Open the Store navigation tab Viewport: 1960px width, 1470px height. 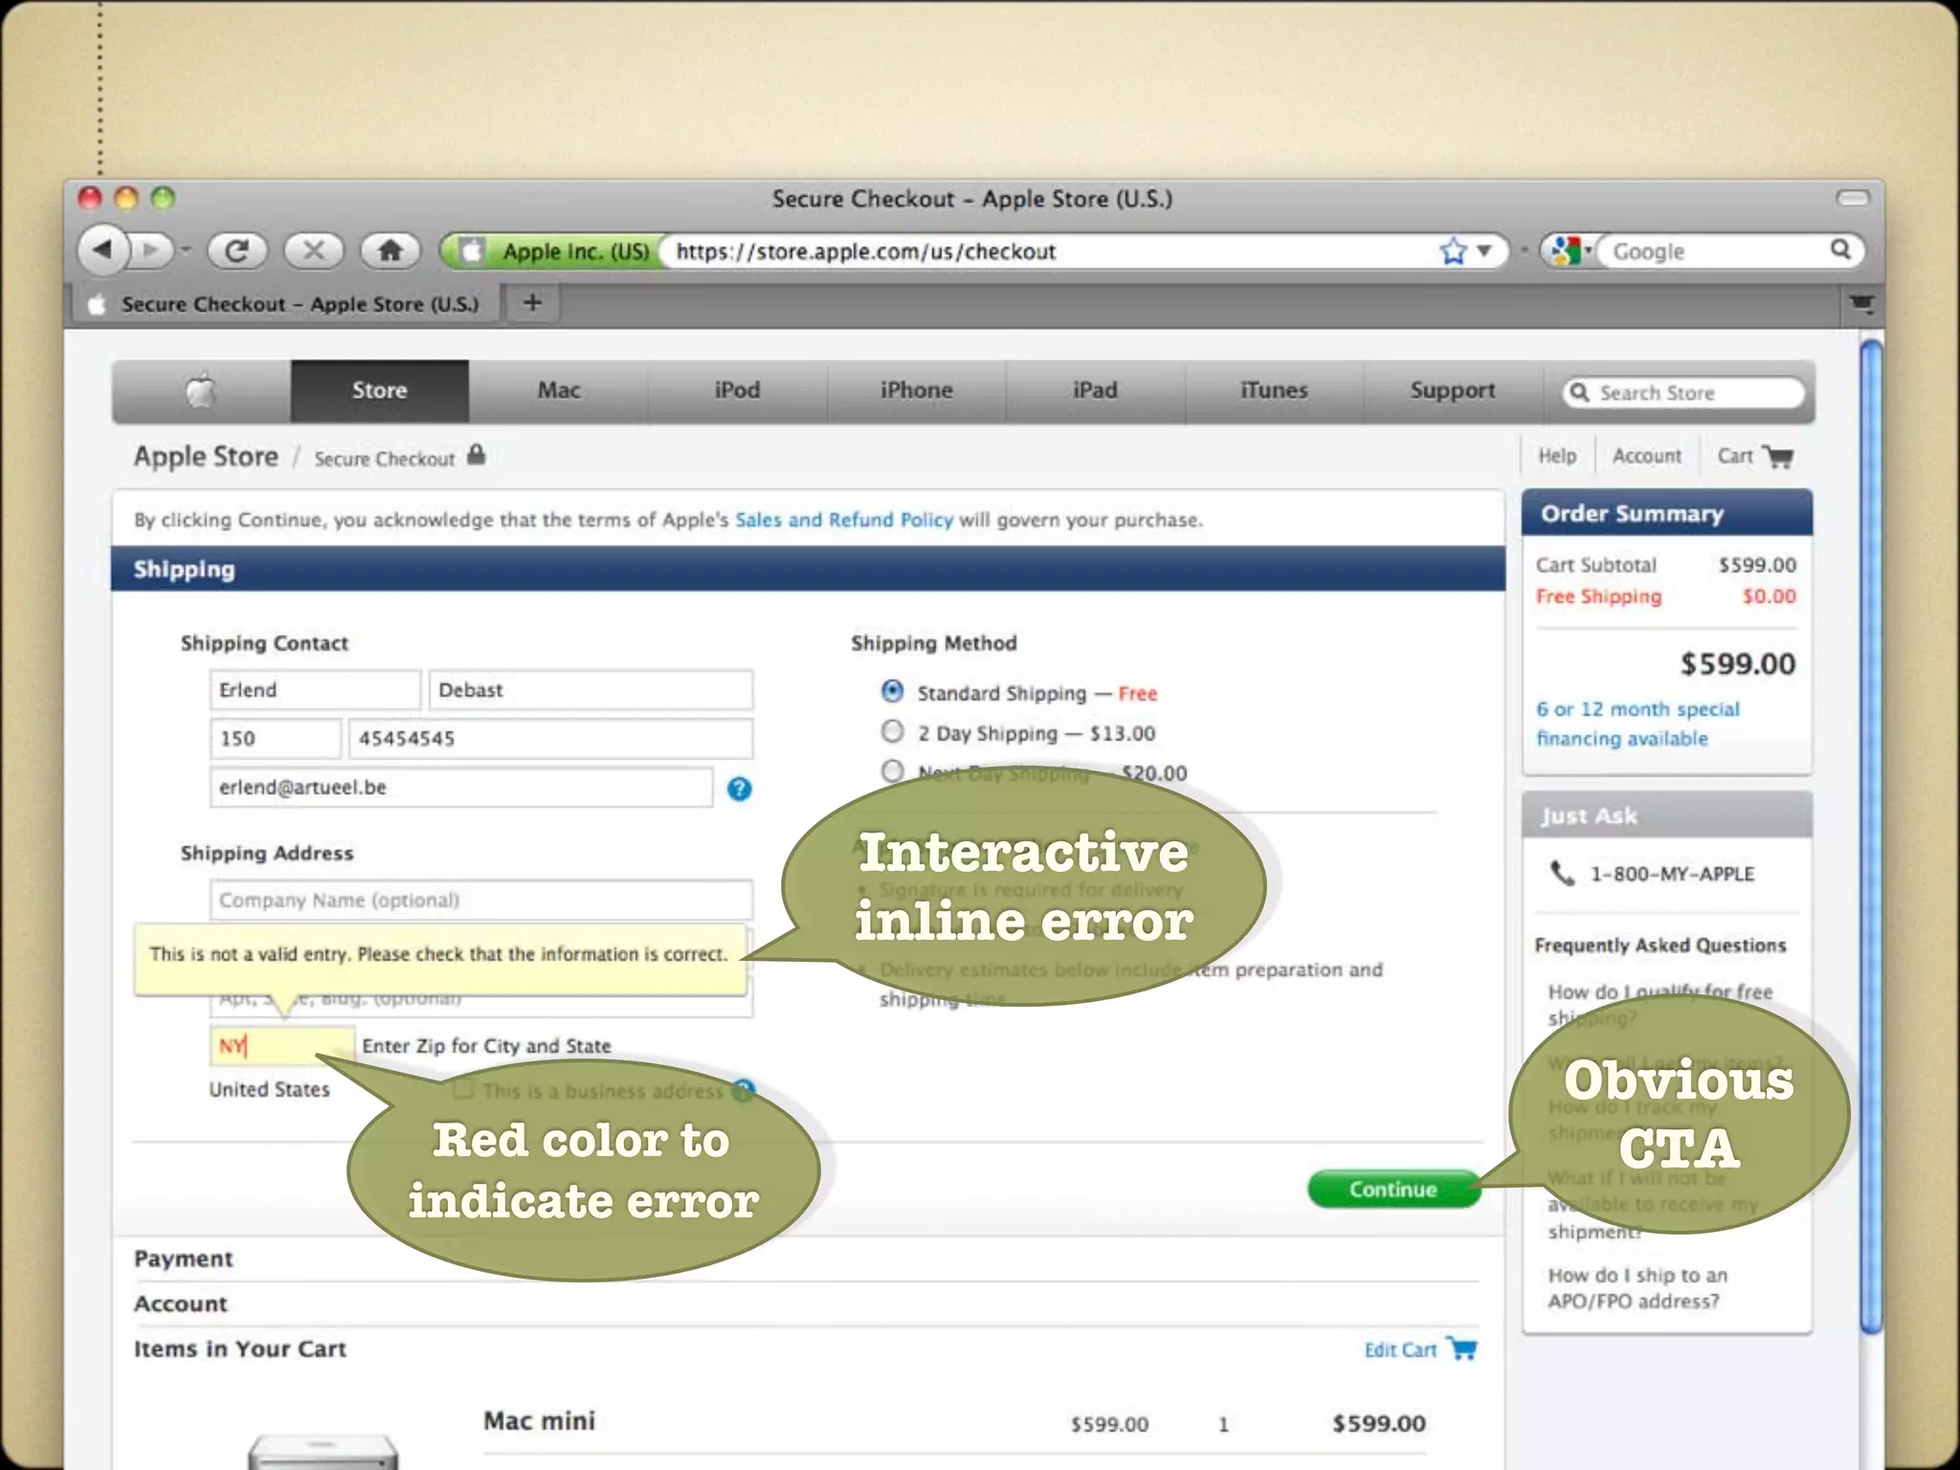[380, 390]
